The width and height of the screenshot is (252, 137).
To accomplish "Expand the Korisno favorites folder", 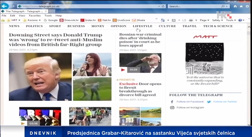I will tap(32, 20).
